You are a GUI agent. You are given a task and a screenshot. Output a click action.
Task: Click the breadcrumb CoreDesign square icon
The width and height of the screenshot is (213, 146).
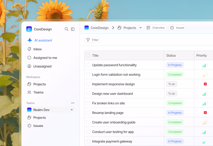pyautogui.click(x=86, y=28)
